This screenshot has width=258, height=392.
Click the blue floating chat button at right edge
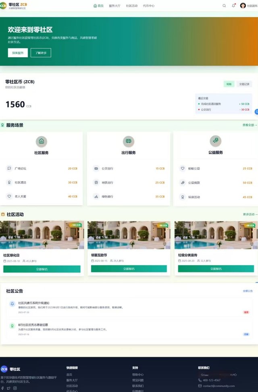pyautogui.click(x=256, y=112)
